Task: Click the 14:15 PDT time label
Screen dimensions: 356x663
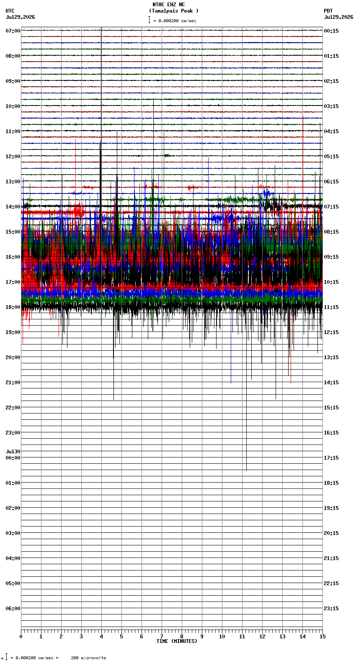Action: click(x=331, y=383)
